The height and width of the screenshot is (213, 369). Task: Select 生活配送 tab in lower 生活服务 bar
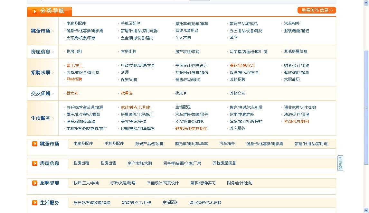point(170,202)
